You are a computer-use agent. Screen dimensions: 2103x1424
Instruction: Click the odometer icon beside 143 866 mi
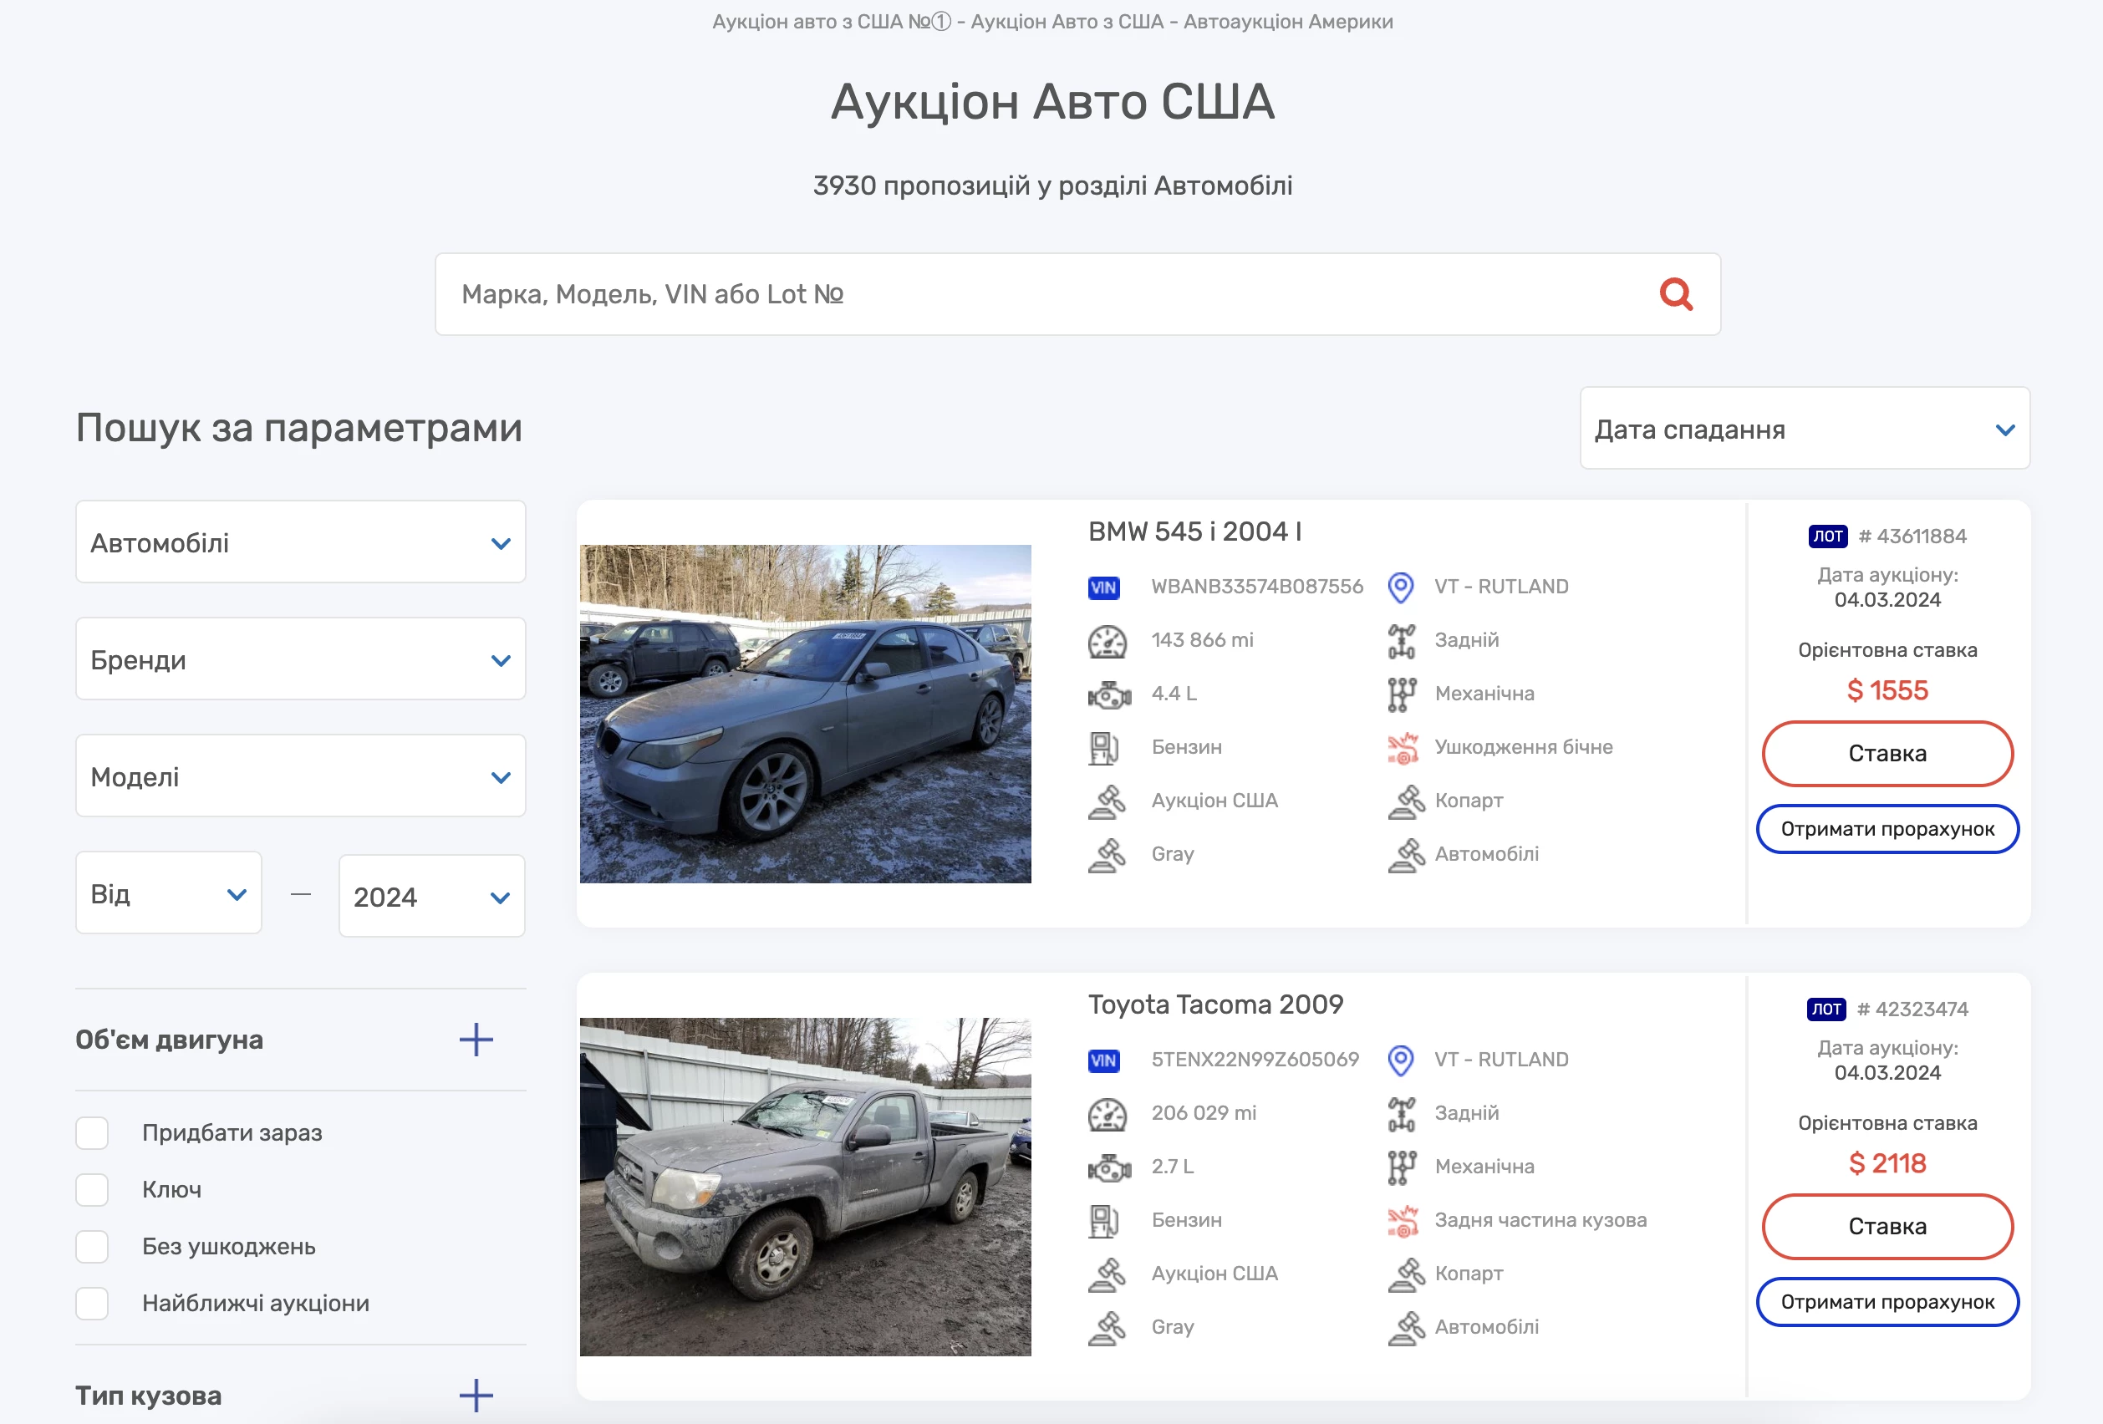point(1106,642)
